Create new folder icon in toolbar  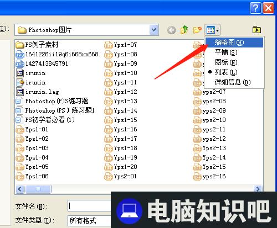coord(197,30)
